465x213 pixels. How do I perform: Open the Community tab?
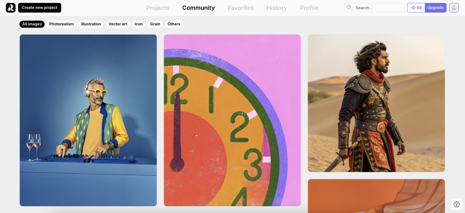[x=198, y=8]
